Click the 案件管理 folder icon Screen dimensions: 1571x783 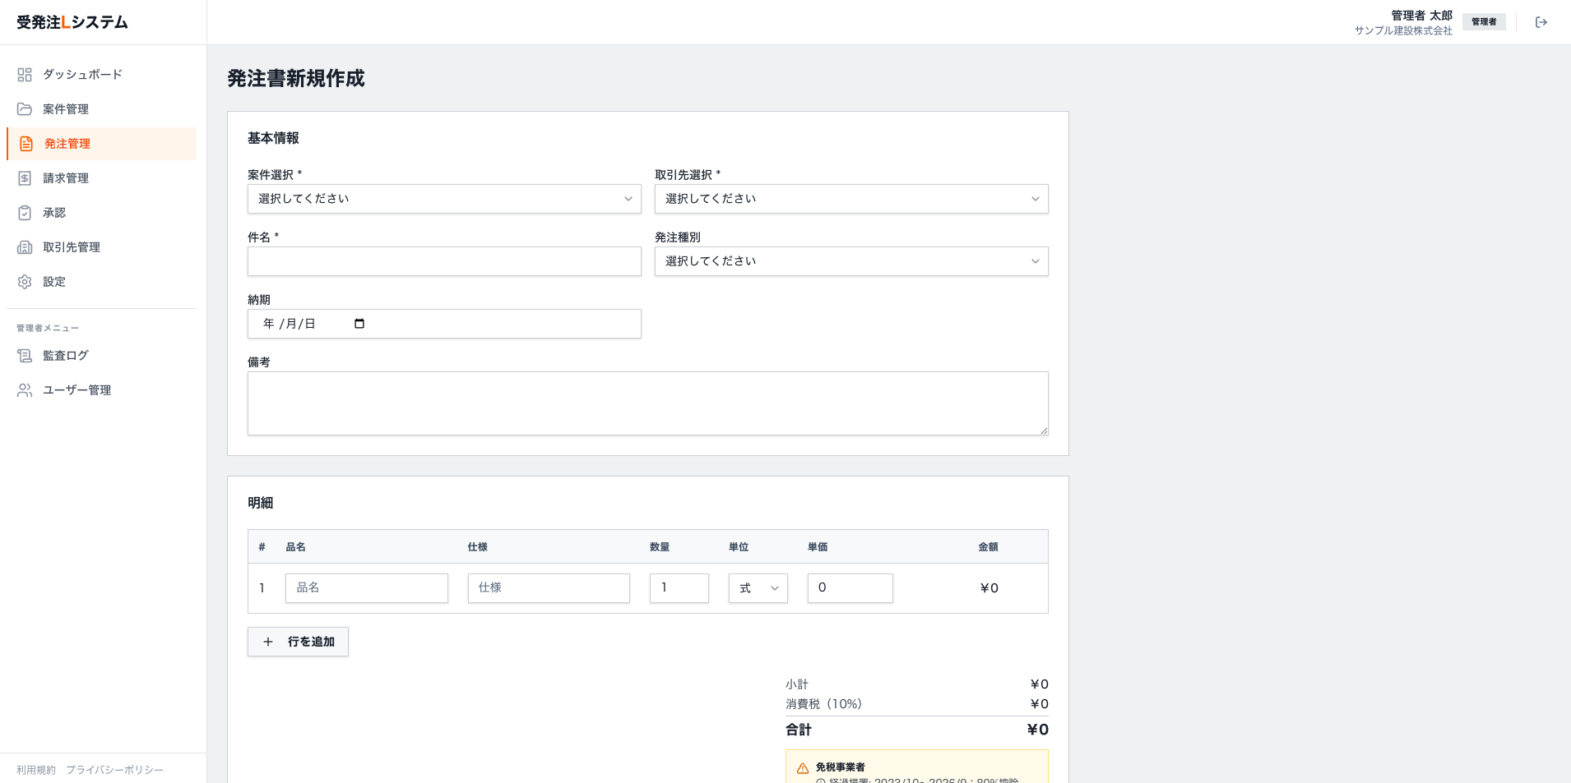[25, 109]
